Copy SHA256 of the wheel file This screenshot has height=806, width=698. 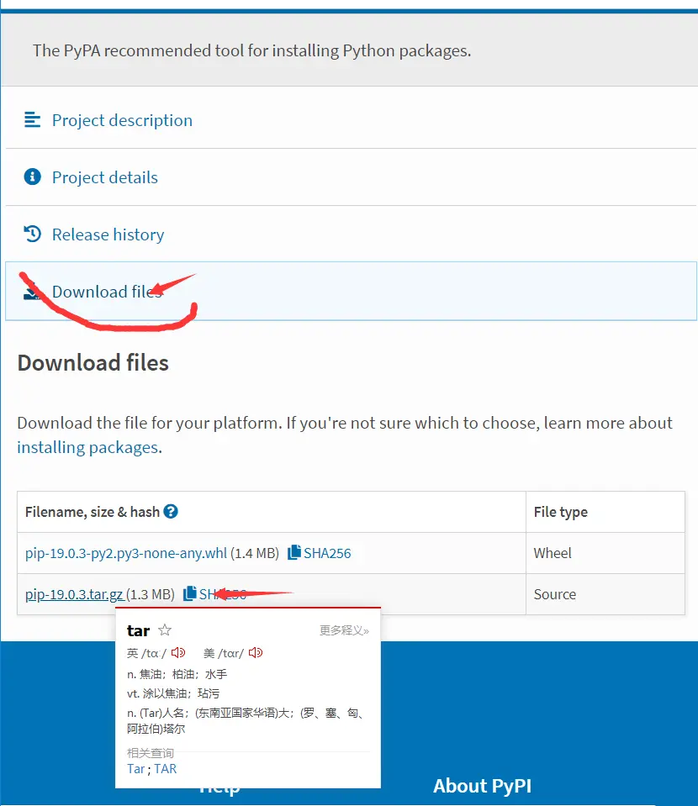(320, 553)
